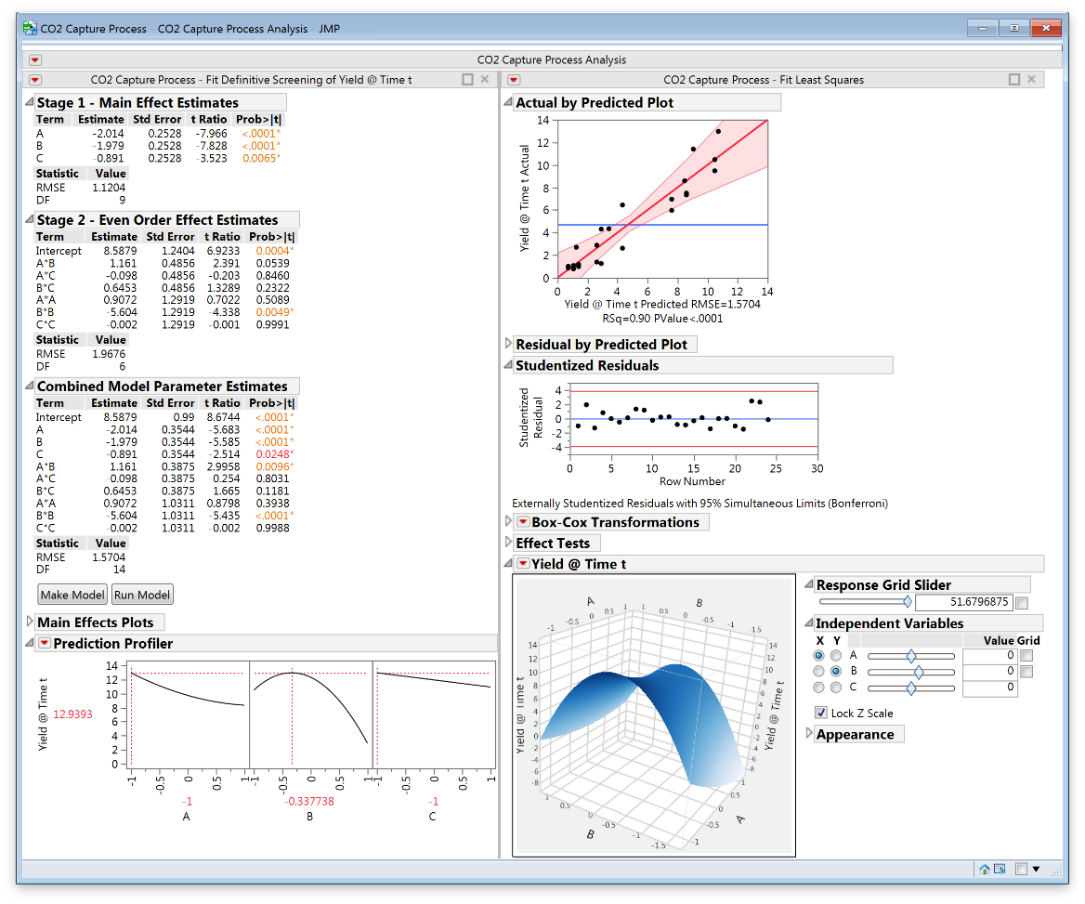Click the slider for variable C
Image resolution: width=1085 pixels, height=904 pixels.
point(911,688)
